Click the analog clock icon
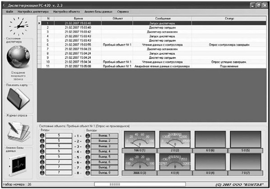The width and height of the screenshot is (270, 189). pyautogui.click(x=19, y=26)
